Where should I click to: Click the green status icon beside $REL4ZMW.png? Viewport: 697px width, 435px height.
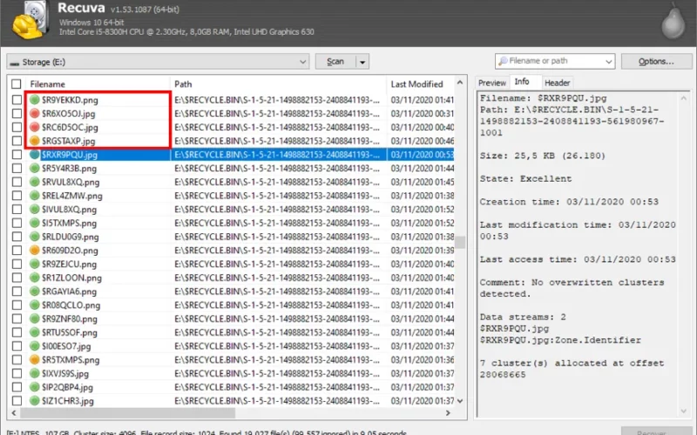[35, 196]
